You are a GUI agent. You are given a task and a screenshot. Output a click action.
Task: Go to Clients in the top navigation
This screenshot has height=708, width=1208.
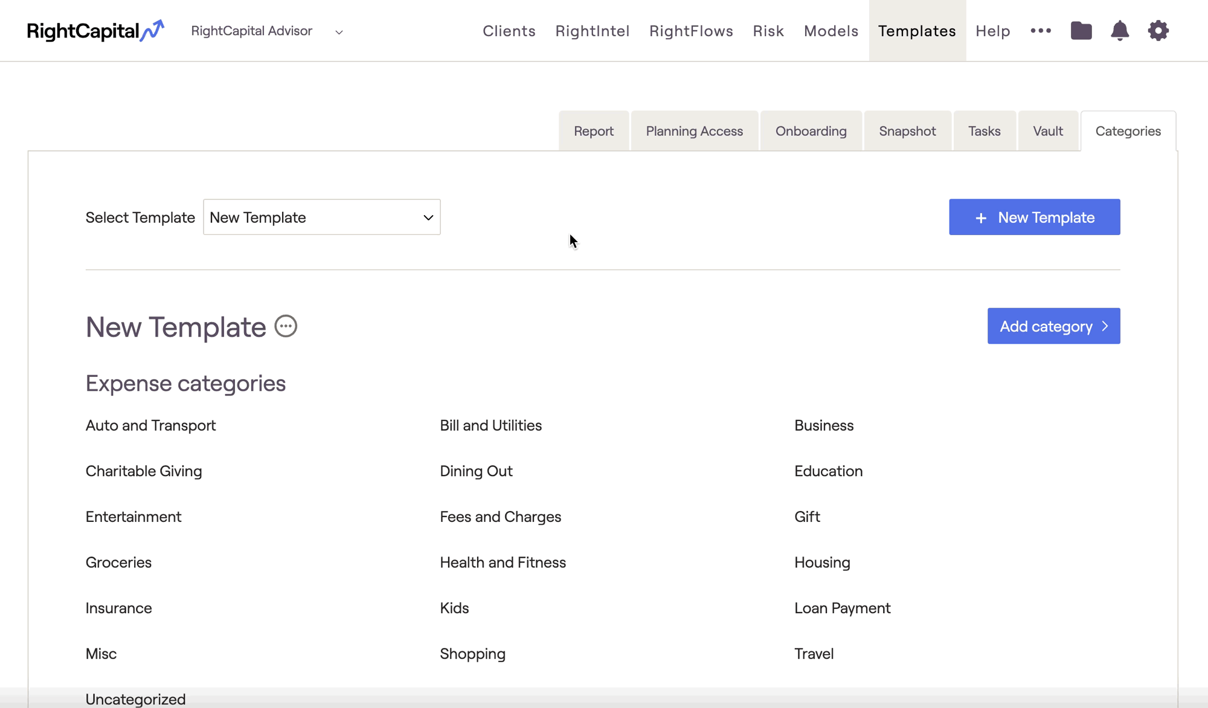click(x=509, y=31)
